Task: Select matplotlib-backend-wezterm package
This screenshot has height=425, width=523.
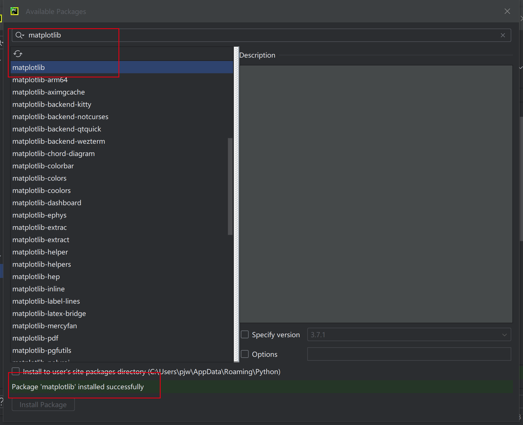Action: click(x=122, y=141)
